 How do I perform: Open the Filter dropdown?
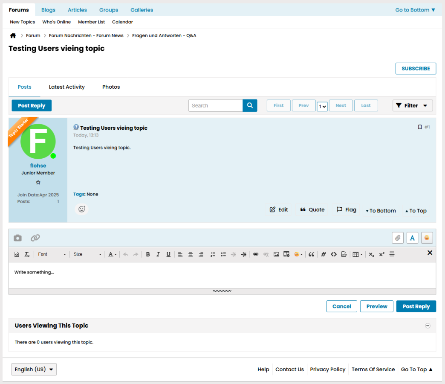412,105
